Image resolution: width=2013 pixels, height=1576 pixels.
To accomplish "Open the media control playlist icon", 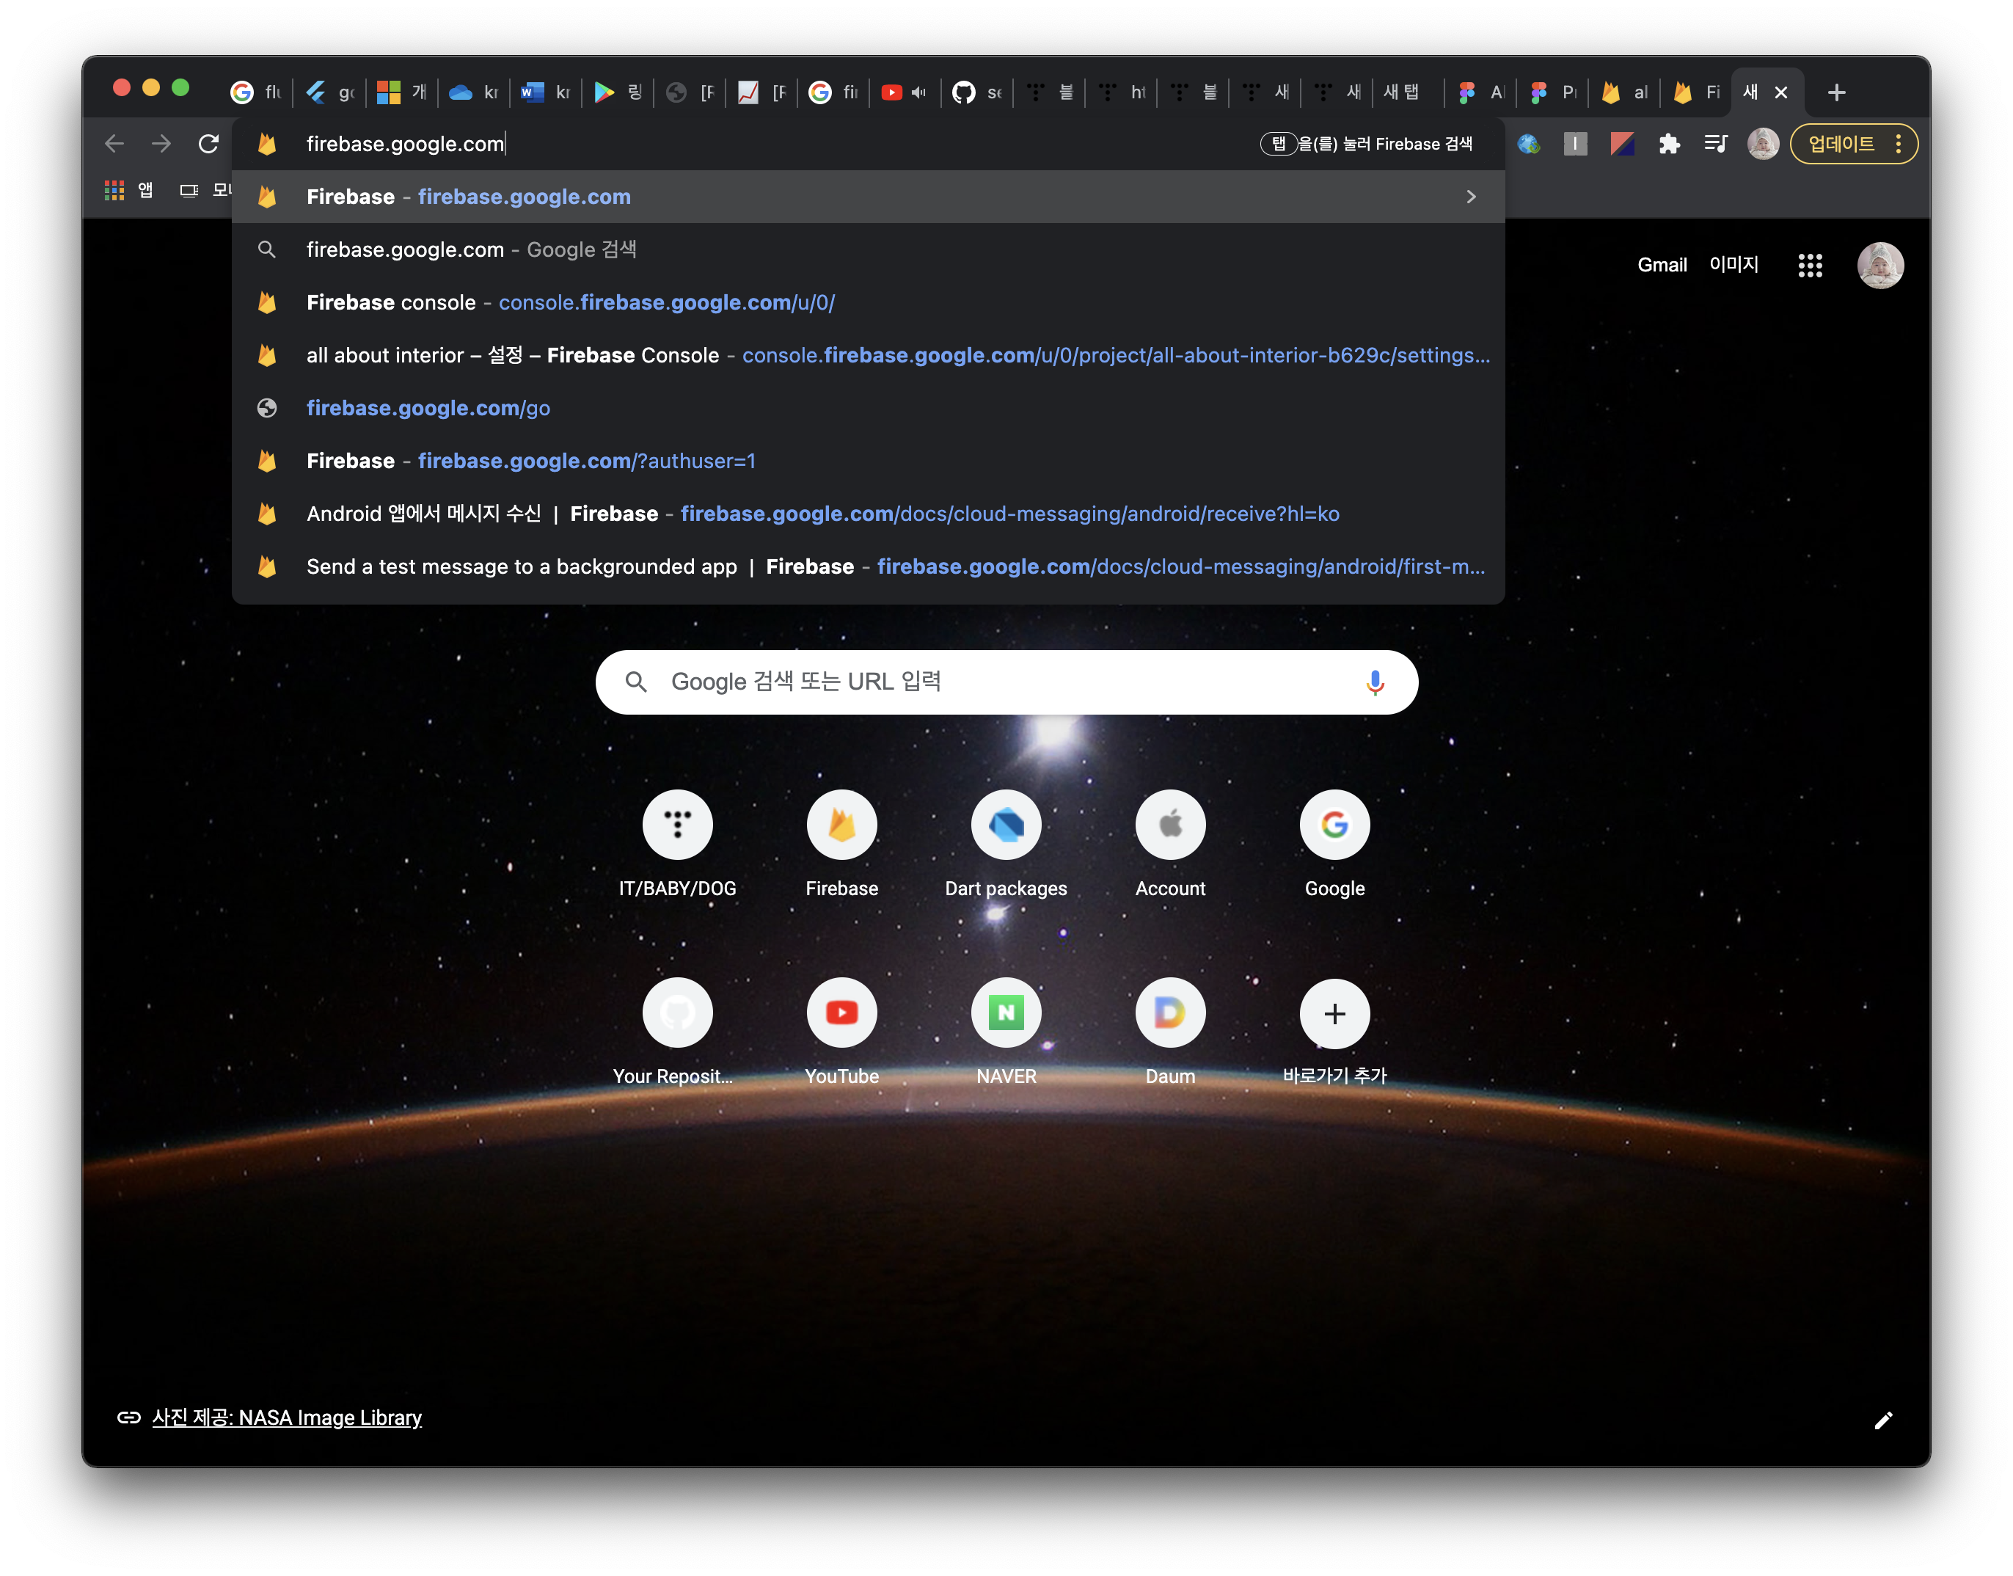I will 1715,144.
